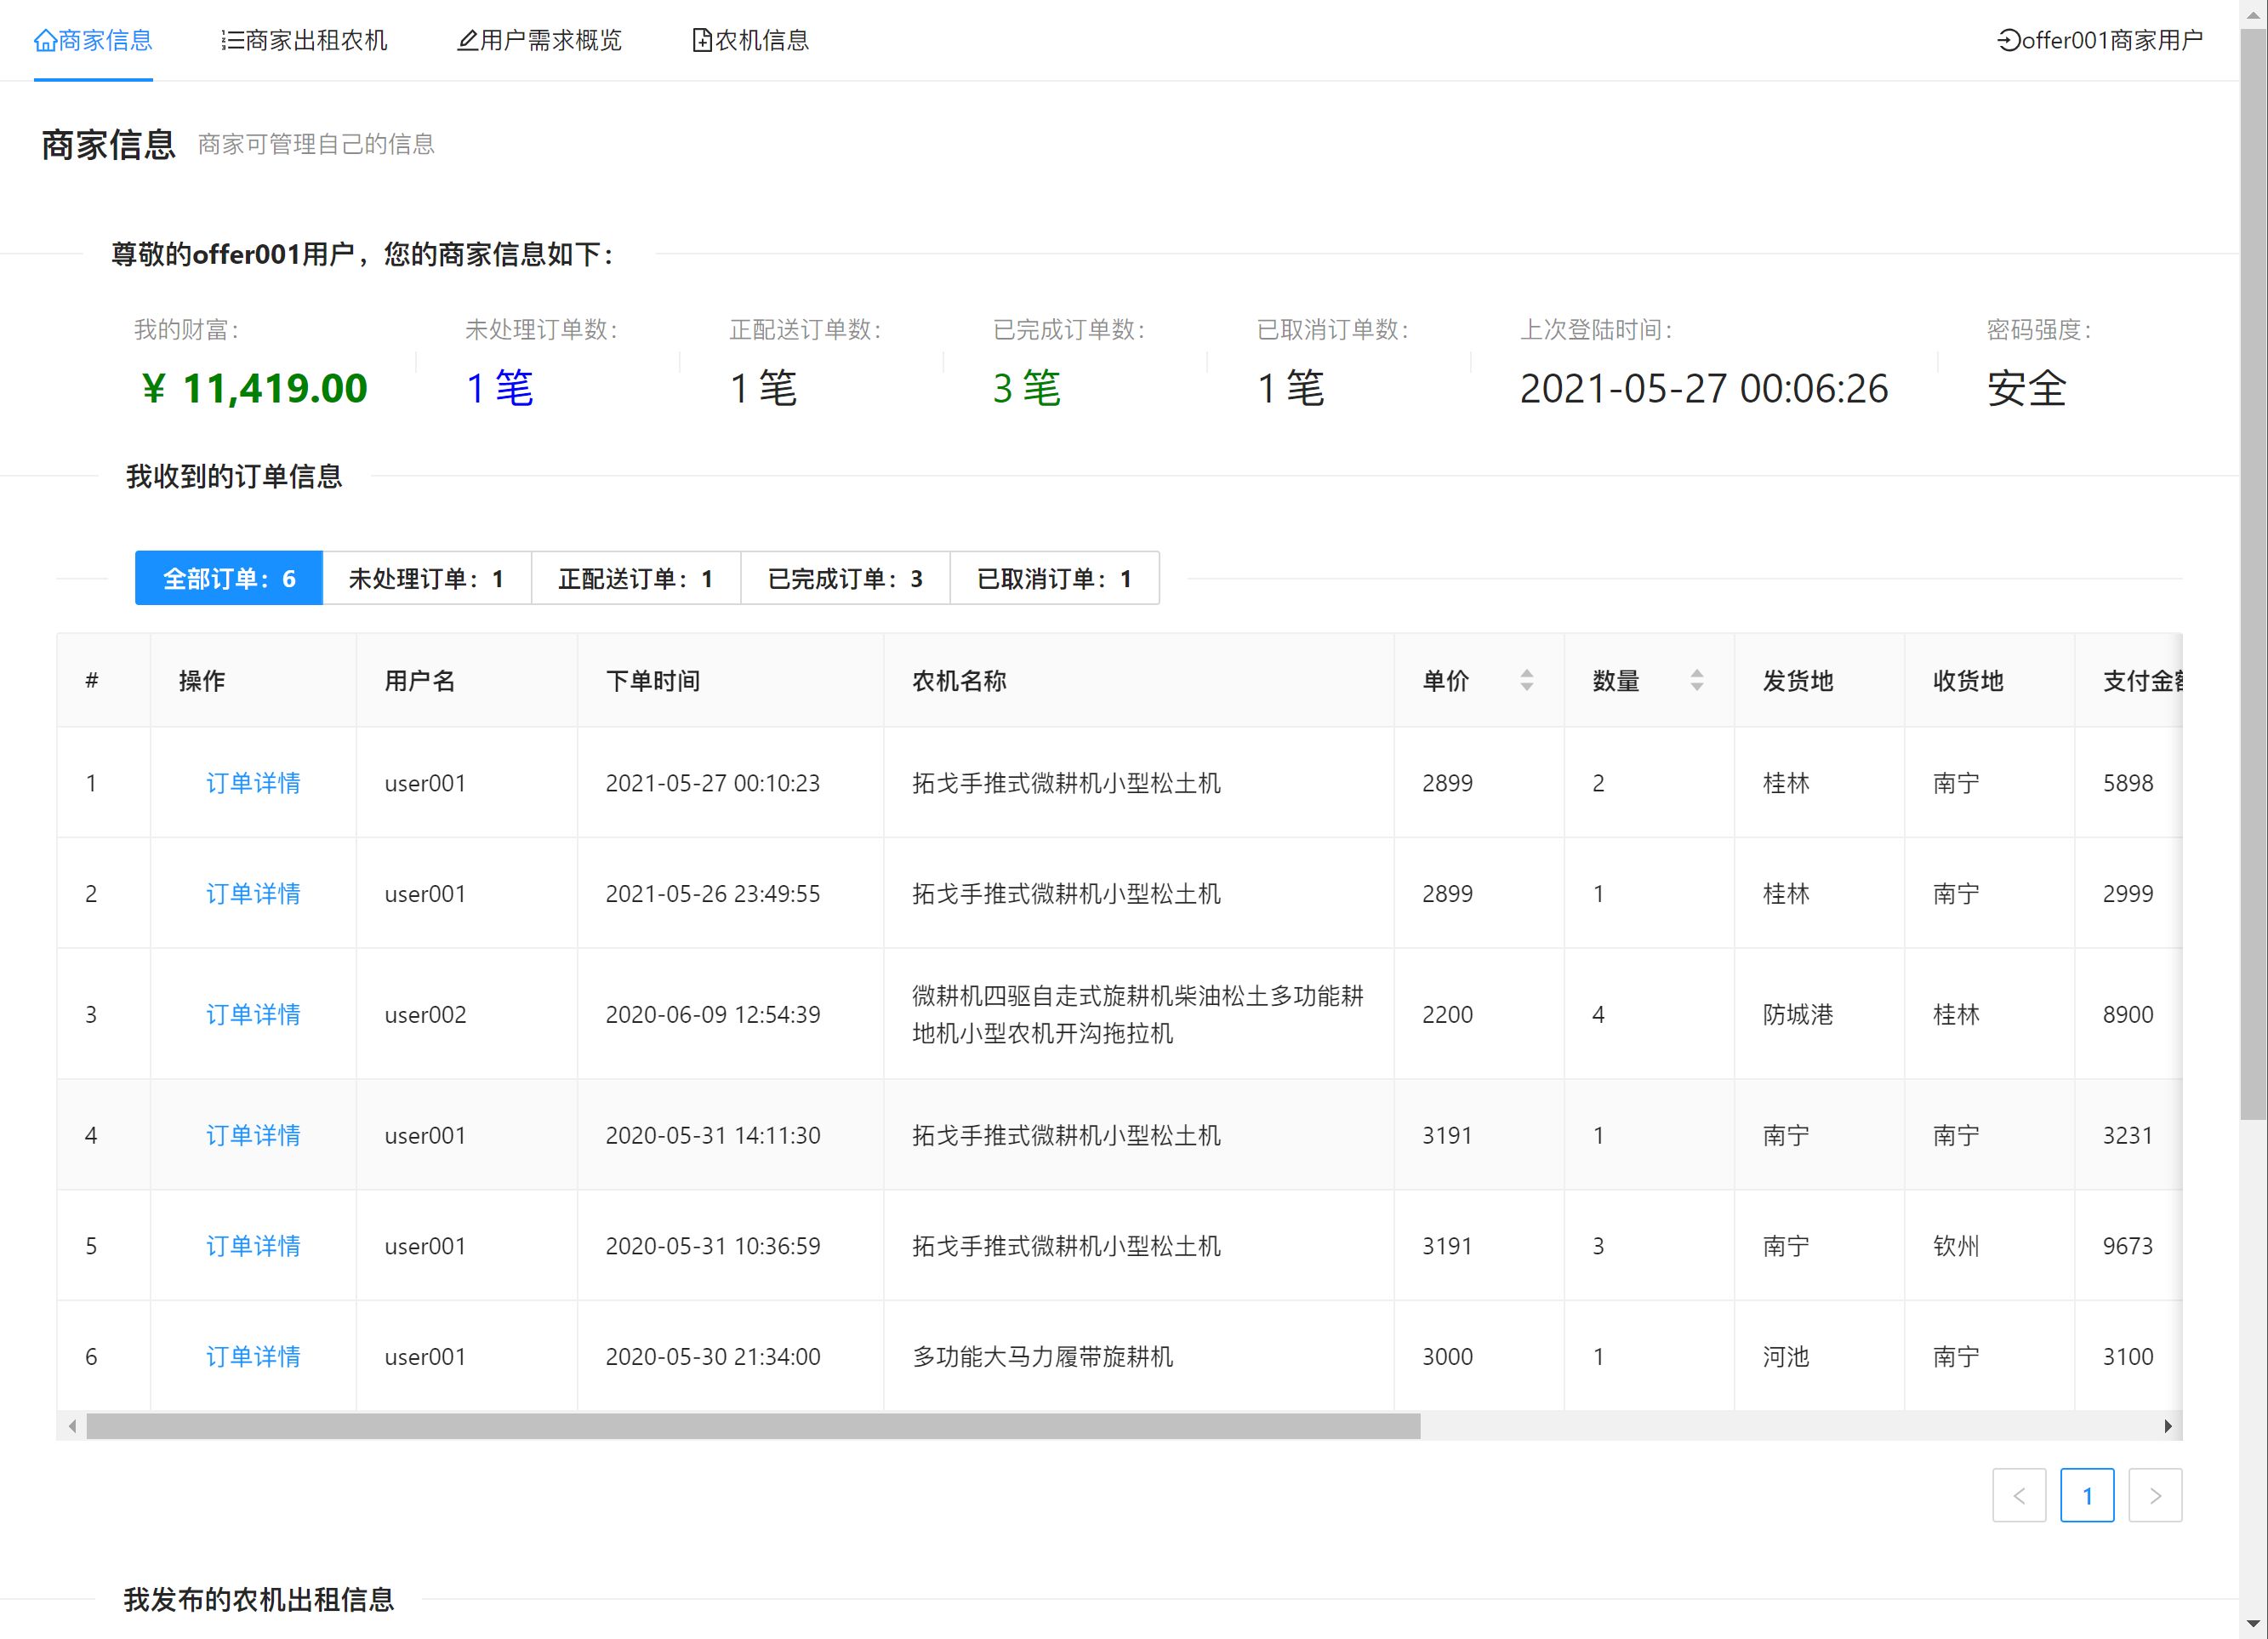Click the file icon beside 农机信息
2268x1639 pixels.
702,40
